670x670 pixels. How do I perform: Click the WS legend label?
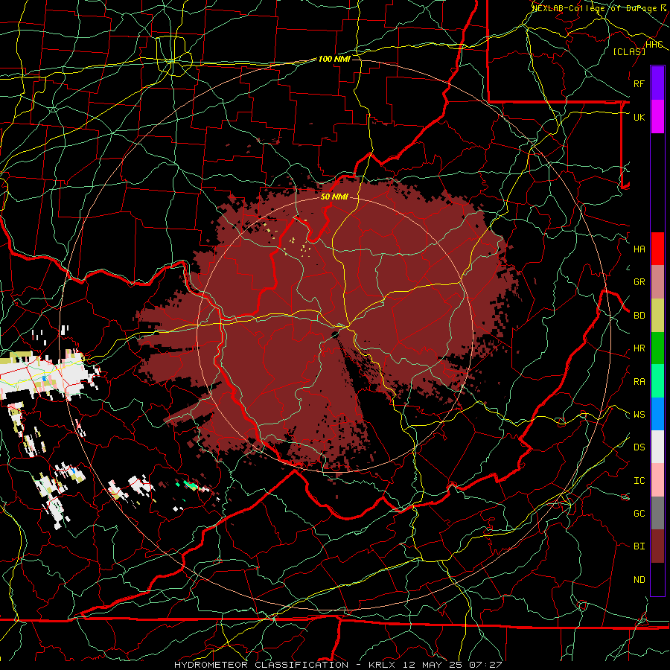(x=639, y=415)
